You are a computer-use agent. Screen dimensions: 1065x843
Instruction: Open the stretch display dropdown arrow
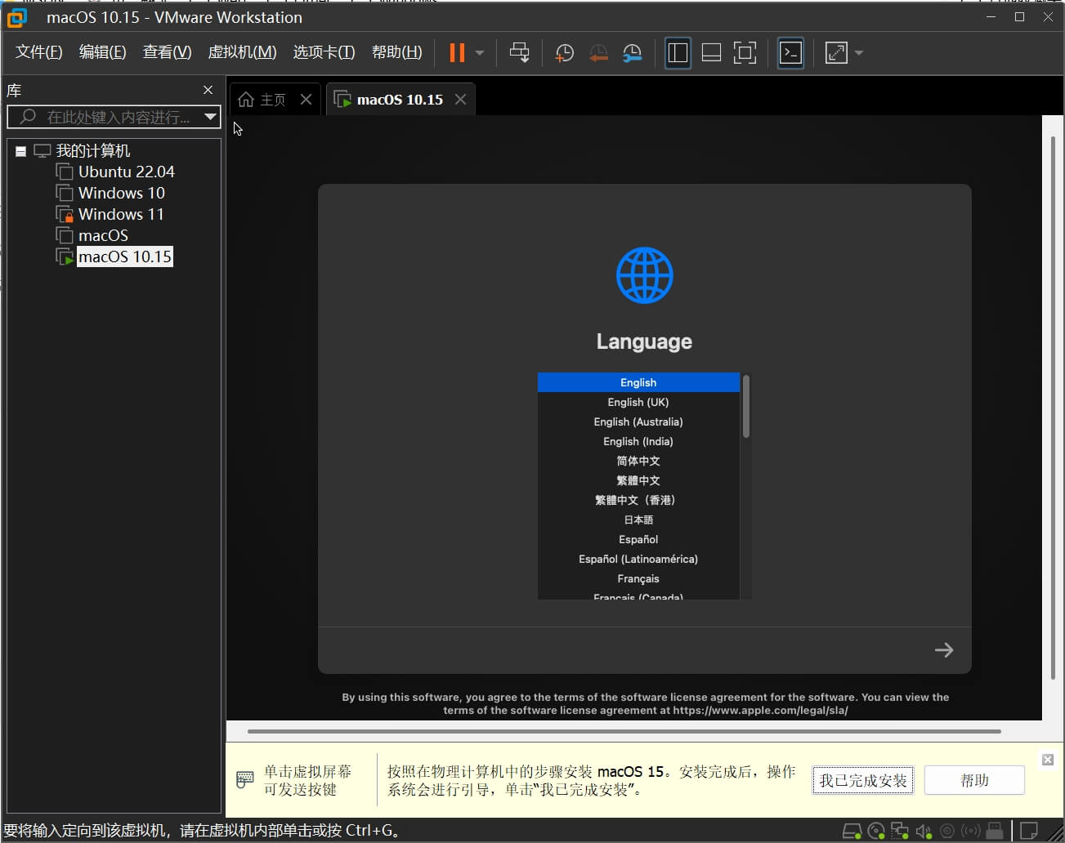click(x=859, y=53)
